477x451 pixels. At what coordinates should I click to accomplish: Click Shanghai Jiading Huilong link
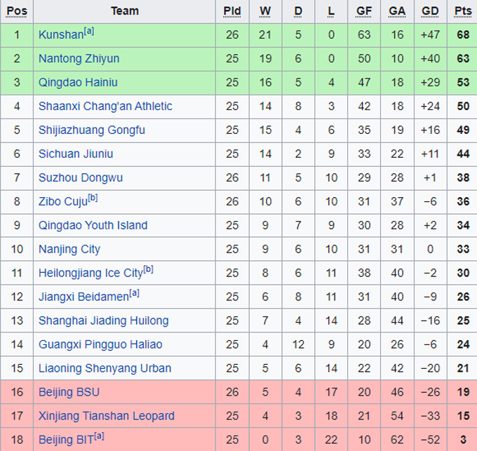103,321
